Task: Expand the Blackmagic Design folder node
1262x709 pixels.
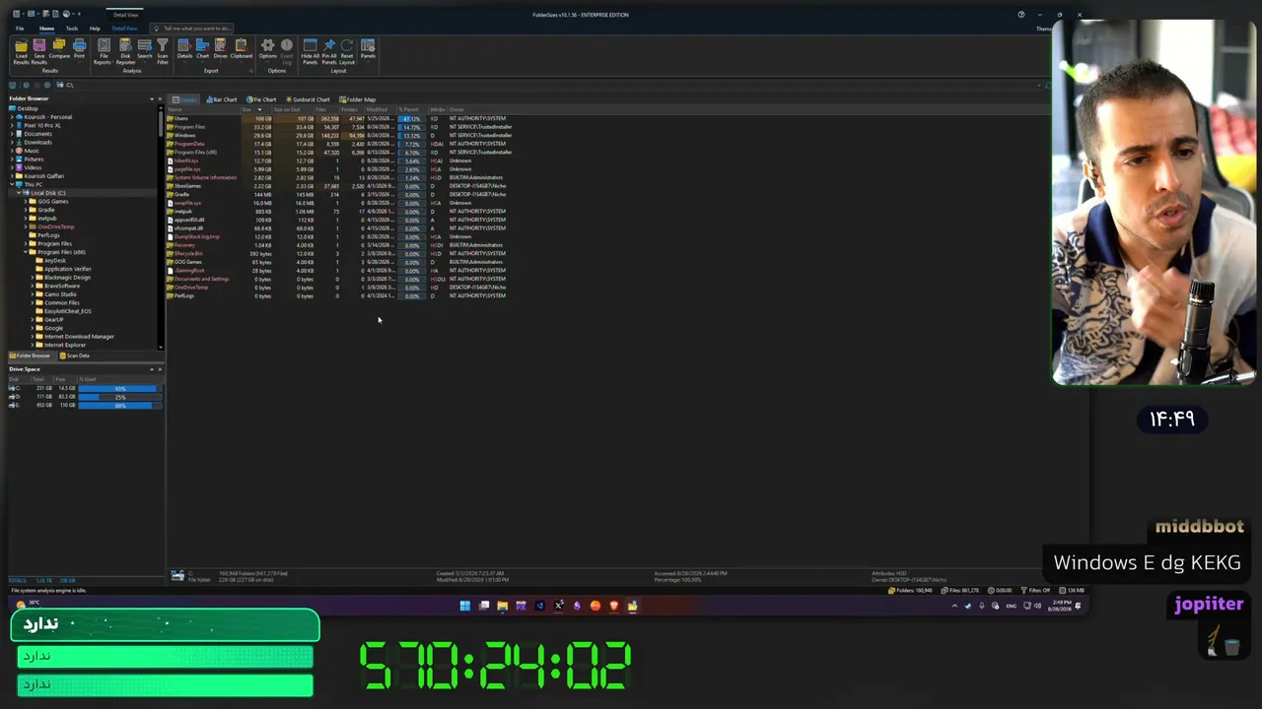Action: pos(32,278)
